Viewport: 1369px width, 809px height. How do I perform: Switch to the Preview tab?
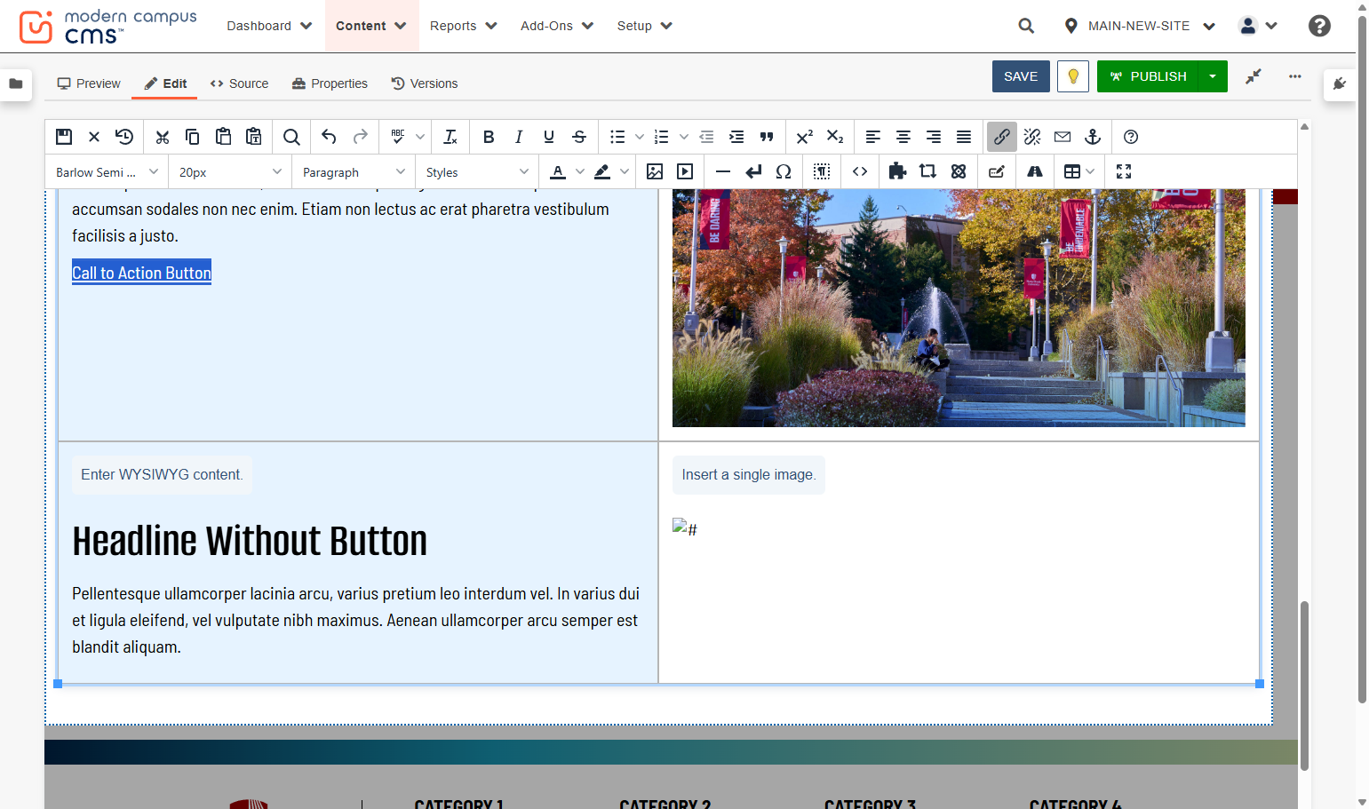pos(89,83)
